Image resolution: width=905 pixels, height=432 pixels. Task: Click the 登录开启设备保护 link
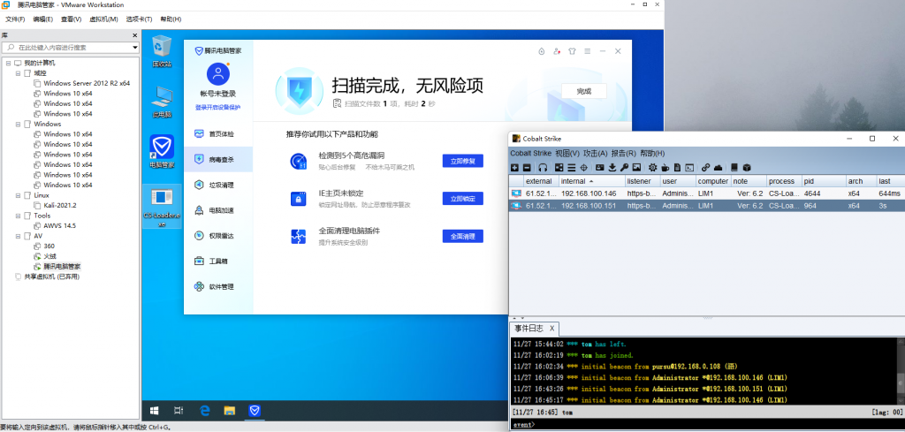[x=217, y=107]
